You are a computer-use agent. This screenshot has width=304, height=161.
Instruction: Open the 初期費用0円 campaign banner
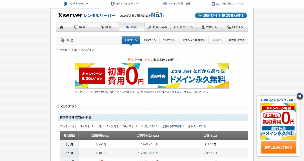tap(152, 76)
